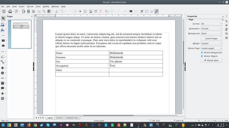
Task: Click the Insert Image icon in toolbar
Action: (91, 11)
